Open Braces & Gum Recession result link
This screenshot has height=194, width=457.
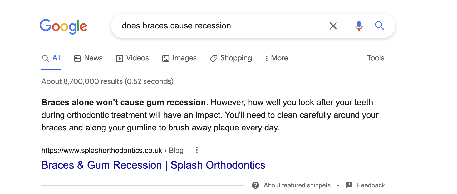click(x=153, y=165)
